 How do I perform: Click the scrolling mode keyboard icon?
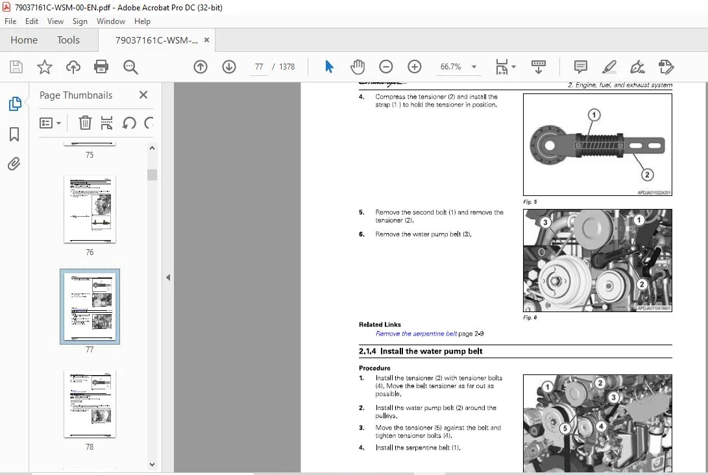538,67
